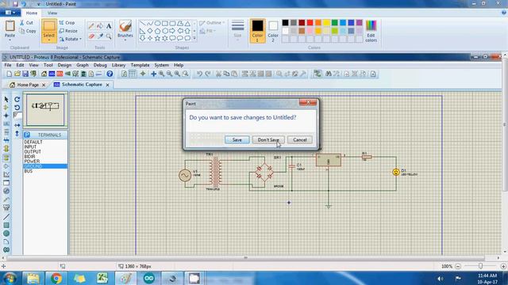The height and width of the screenshot is (285, 508).
Task: Select the Fill with color bucket tool
Action: 100,26
